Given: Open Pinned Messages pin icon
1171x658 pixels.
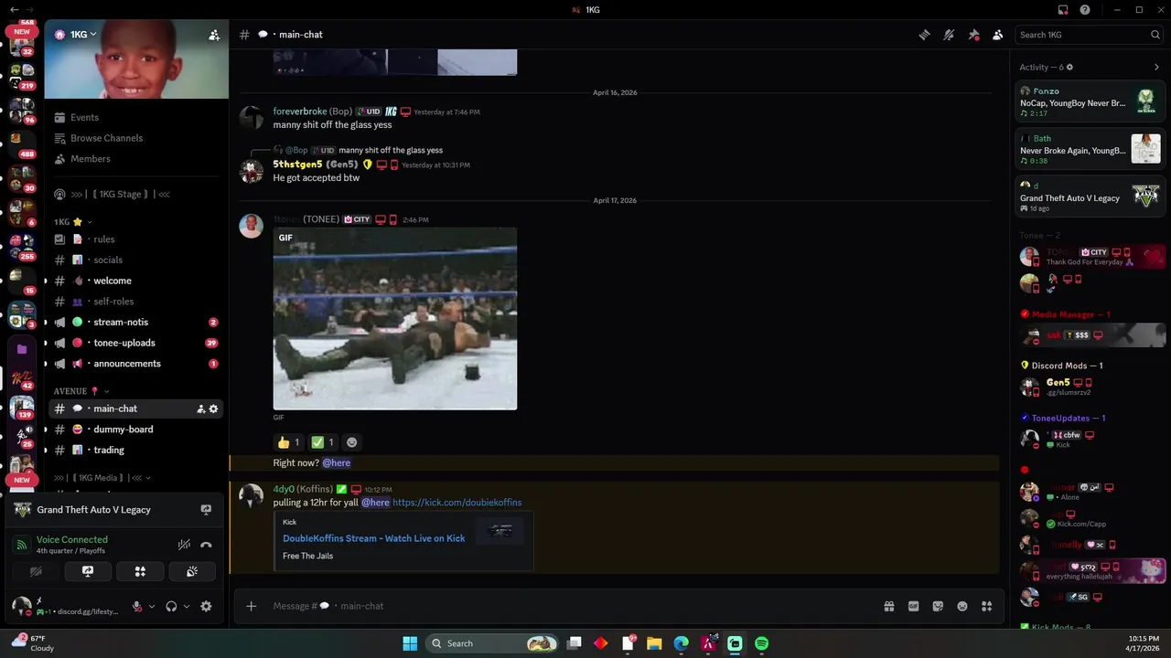Looking at the screenshot, I should tap(973, 35).
